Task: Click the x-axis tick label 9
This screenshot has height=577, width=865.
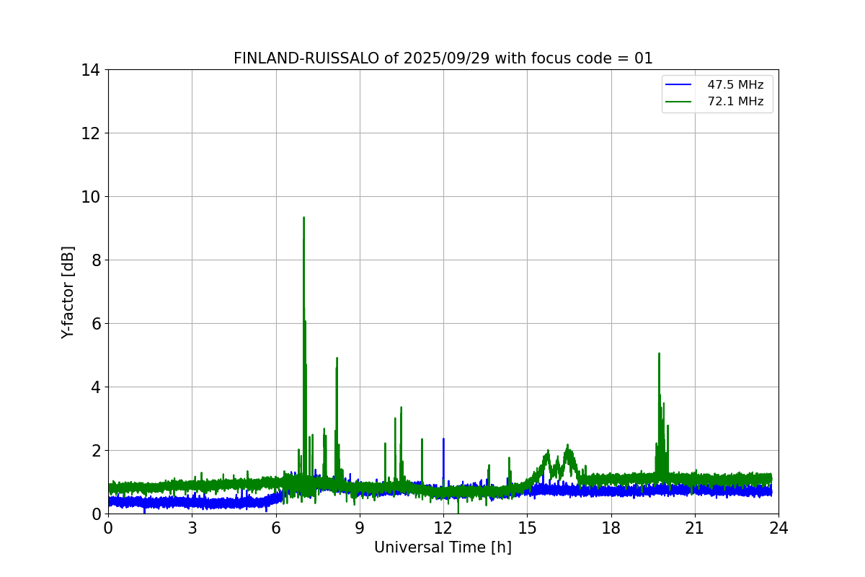Action: [360, 528]
